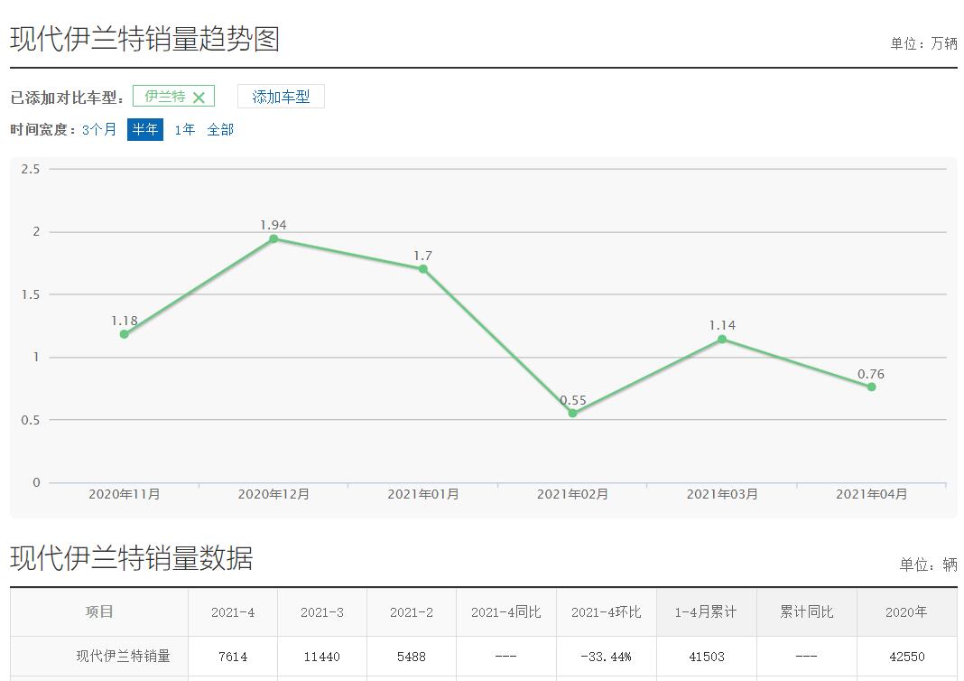Click the 2021-4 column header
Screen dimensions: 964x681
(233, 612)
